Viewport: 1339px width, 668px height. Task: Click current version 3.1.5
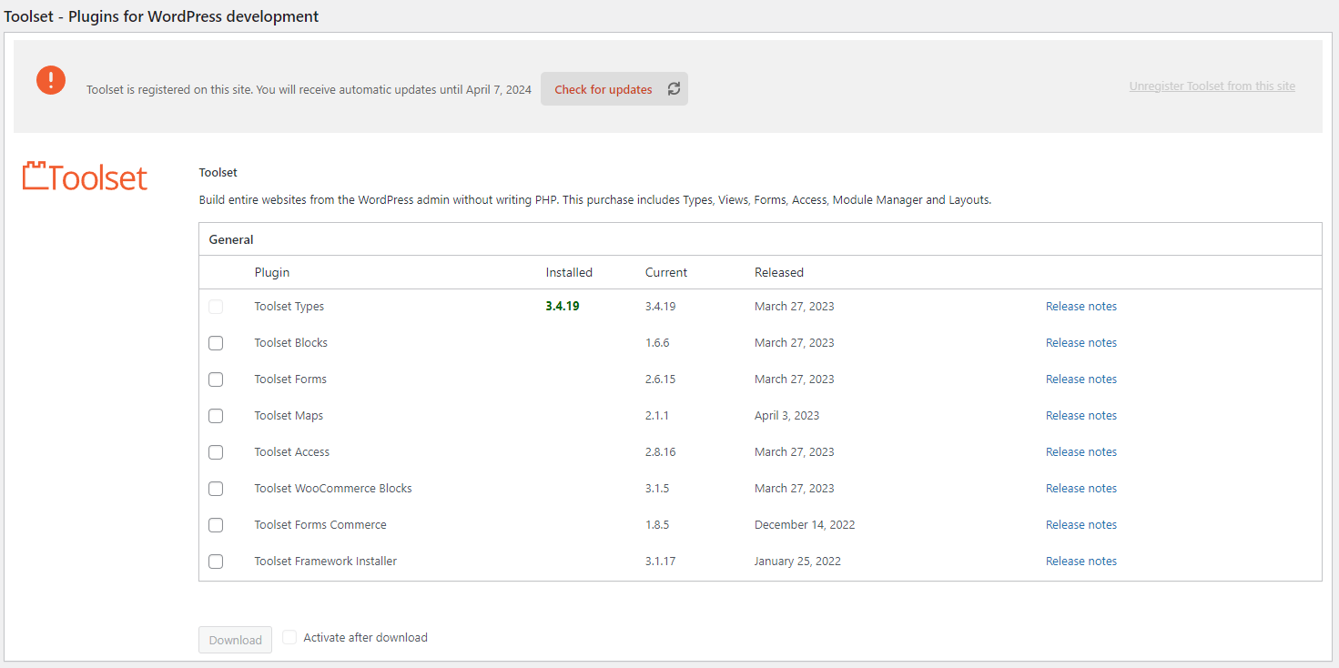tap(657, 489)
